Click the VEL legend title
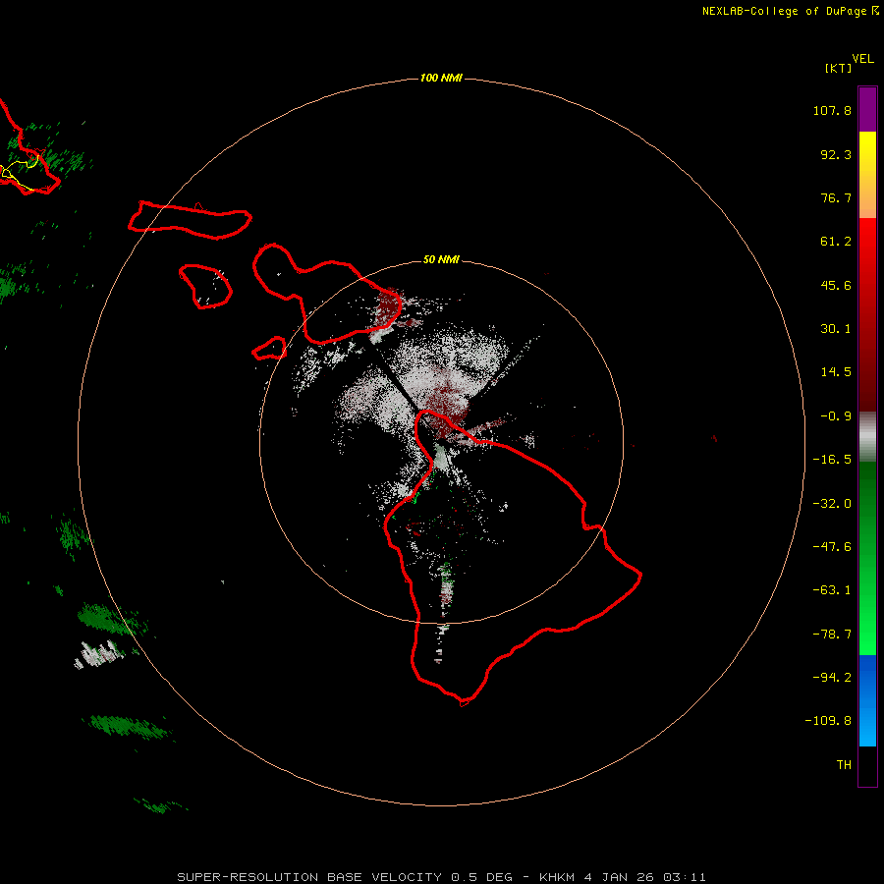Viewport: 884px width, 884px height. (862, 59)
